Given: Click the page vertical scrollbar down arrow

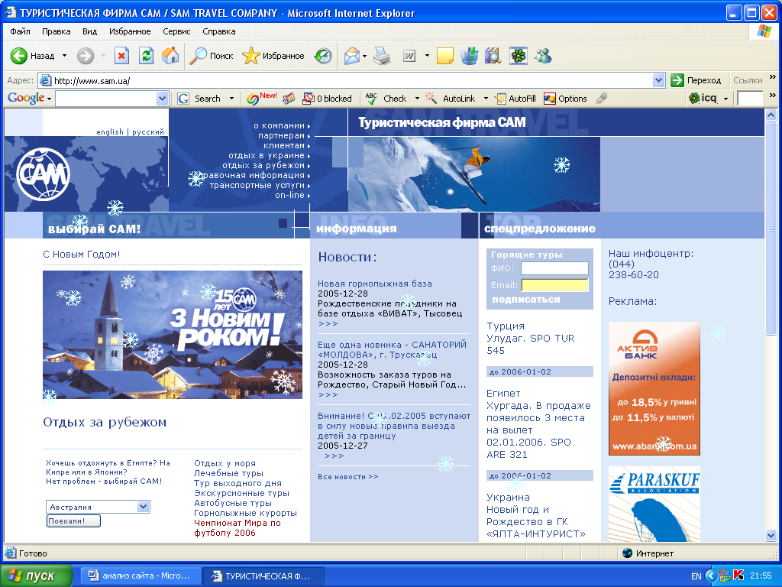Looking at the screenshot, I should 771,535.
